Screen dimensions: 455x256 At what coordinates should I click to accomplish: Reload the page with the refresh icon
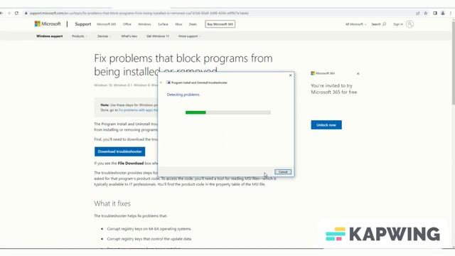[16, 13]
